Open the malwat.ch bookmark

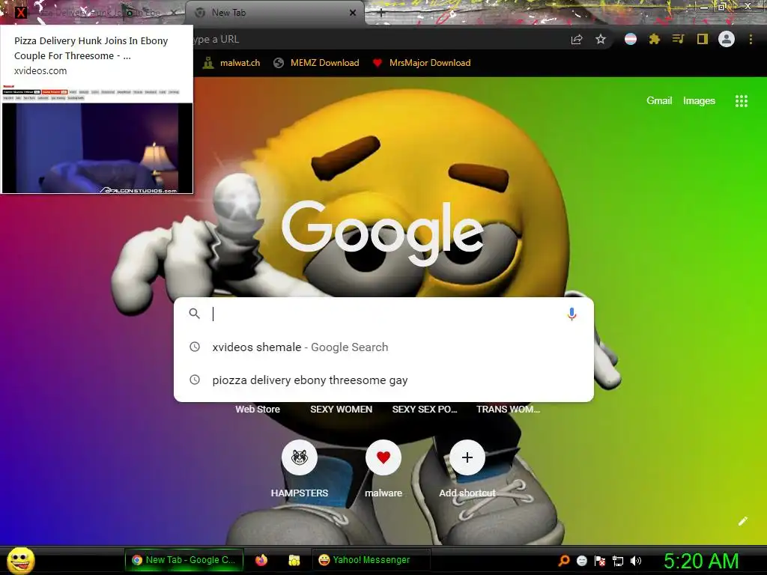click(231, 63)
